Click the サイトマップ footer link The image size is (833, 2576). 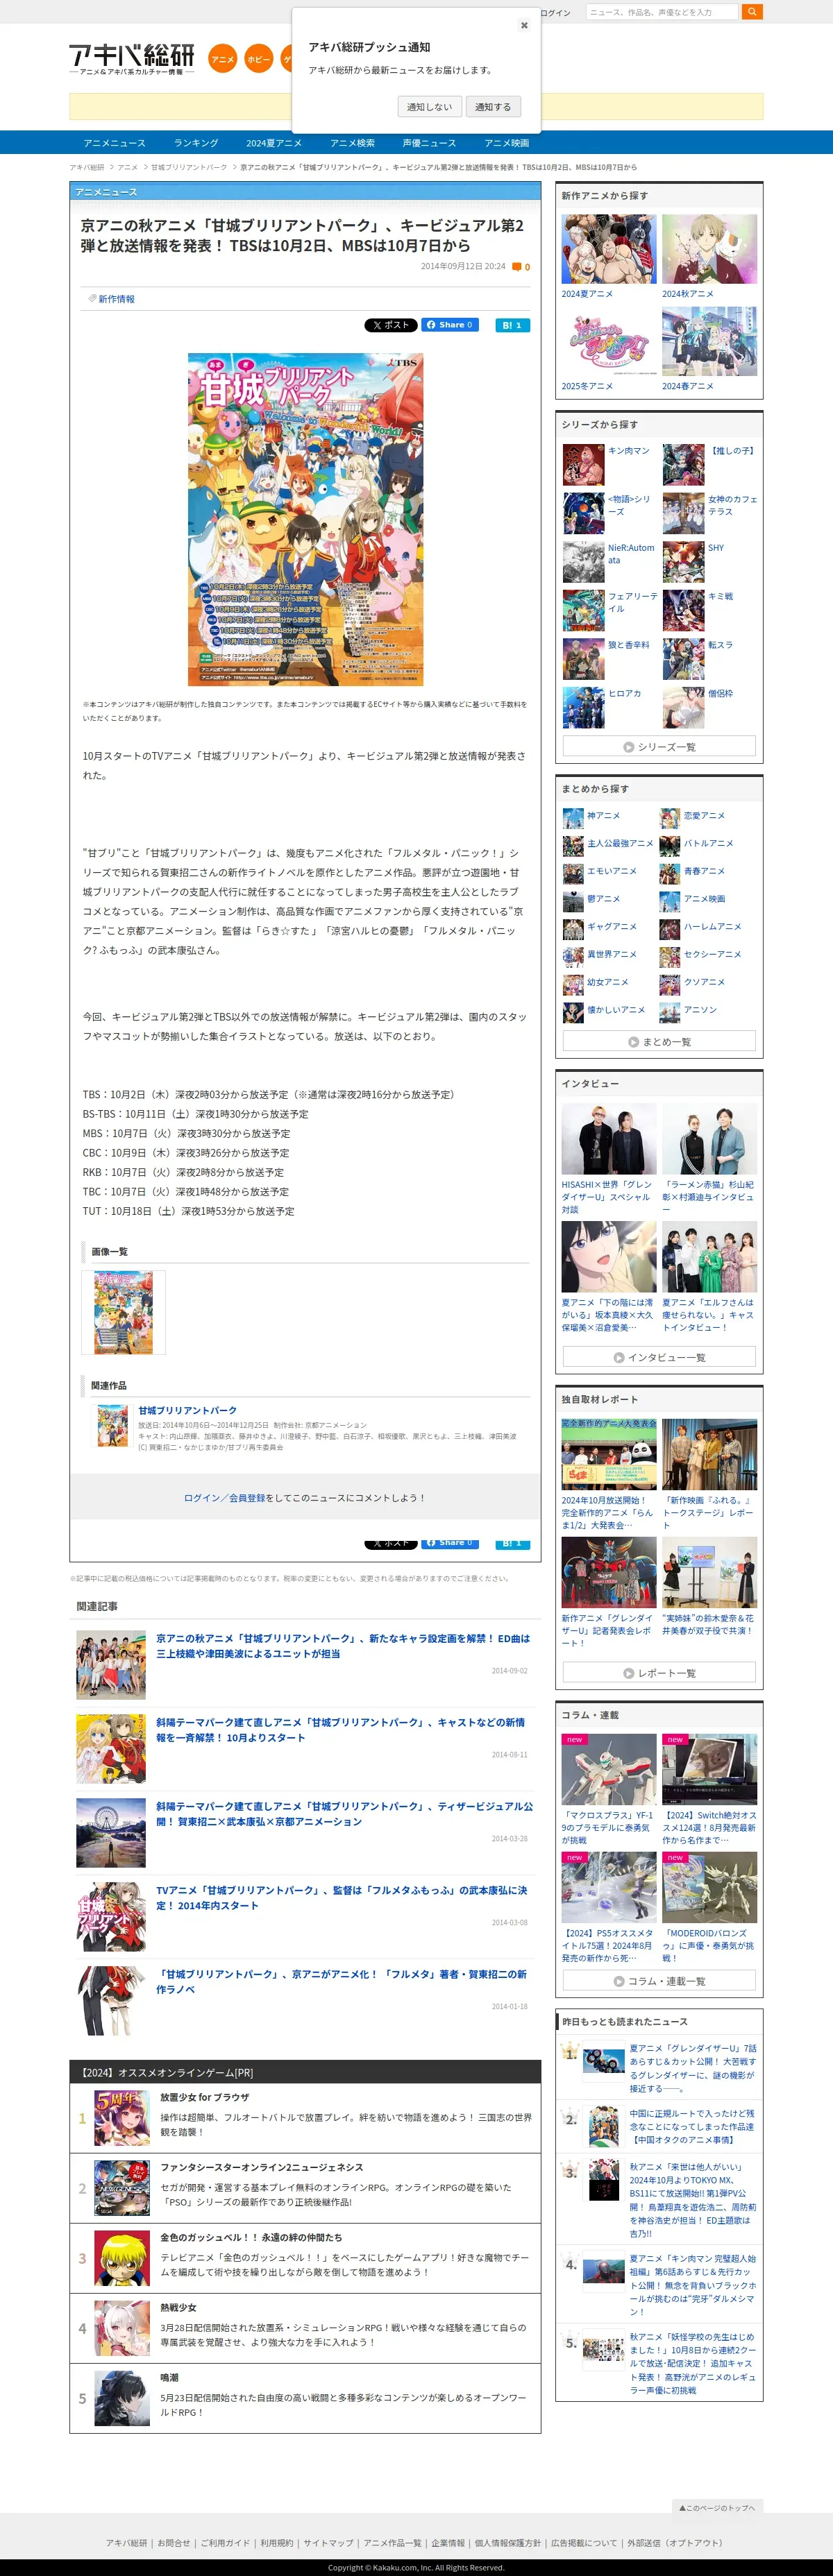click(328, 2543)
